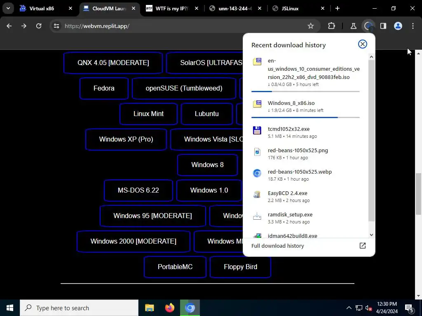Click Full download history link
The height and width of the screenshot is (316, 422).
(x=277, y=246)
